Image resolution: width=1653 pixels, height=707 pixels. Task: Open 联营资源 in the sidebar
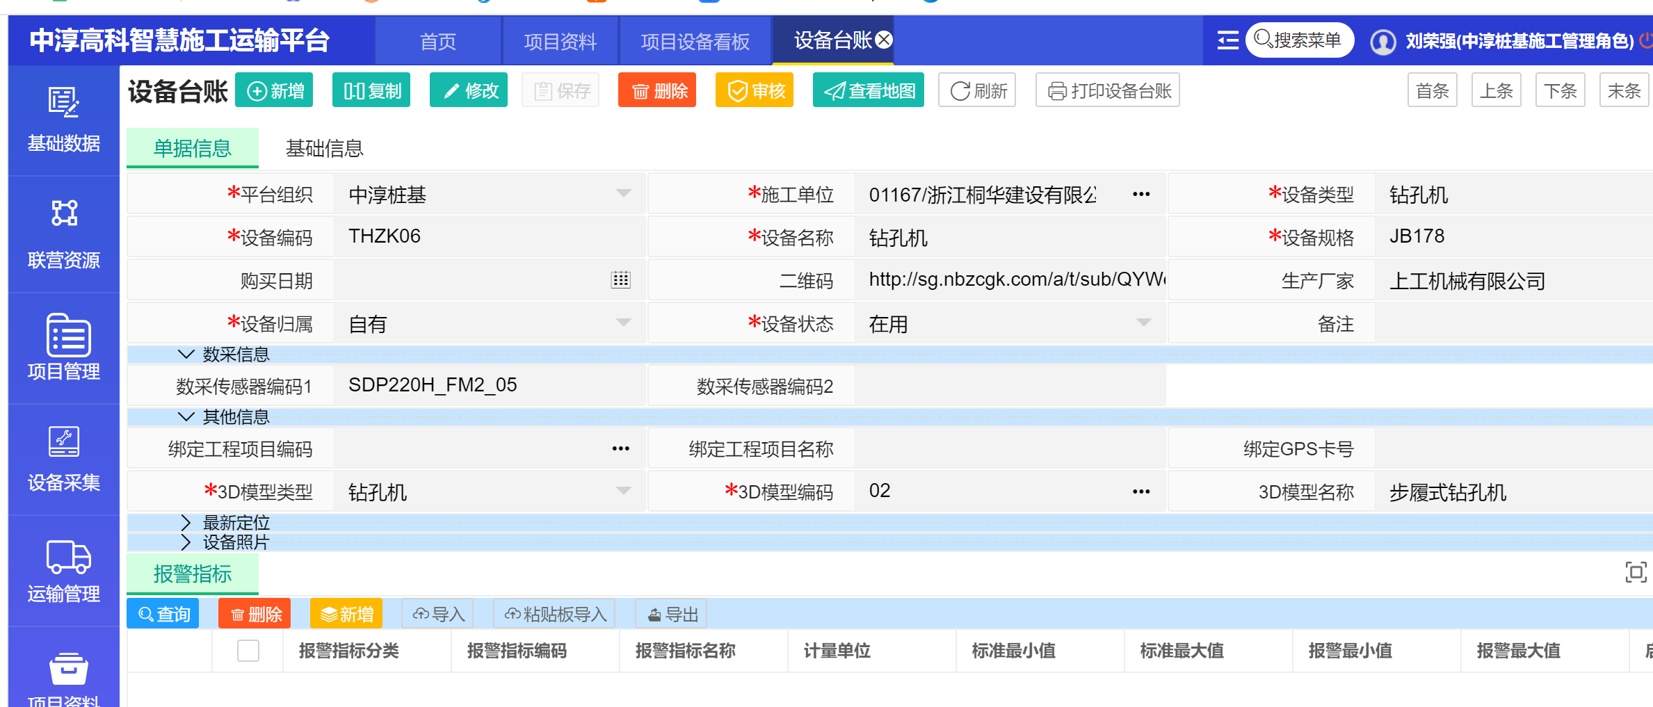[x=63, y=214]
